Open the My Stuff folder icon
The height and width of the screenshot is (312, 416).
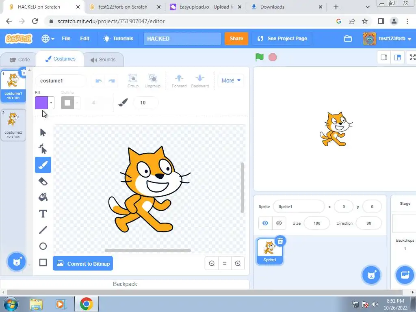coord(348,39)
